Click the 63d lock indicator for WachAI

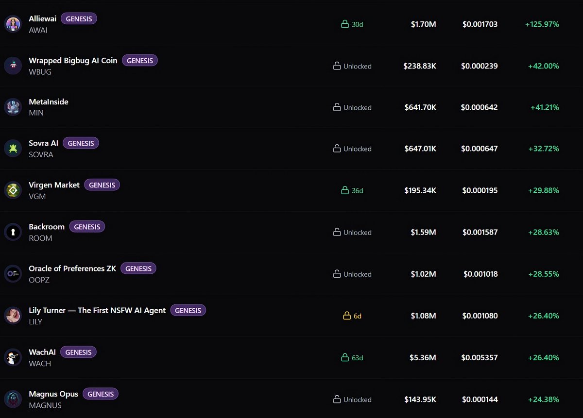(352, 358)
